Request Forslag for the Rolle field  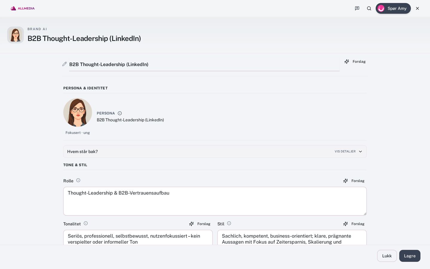[x=354, y=181]
